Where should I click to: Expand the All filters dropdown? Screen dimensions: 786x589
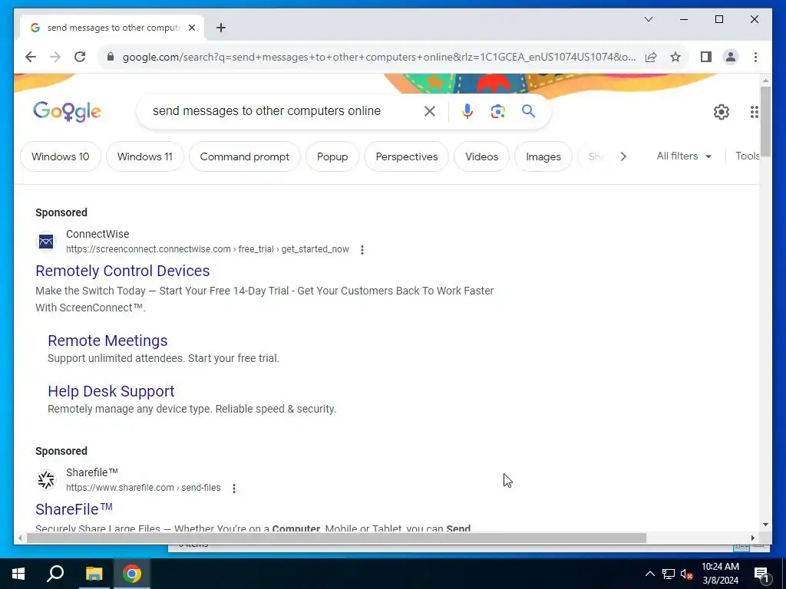pos(684,156)
